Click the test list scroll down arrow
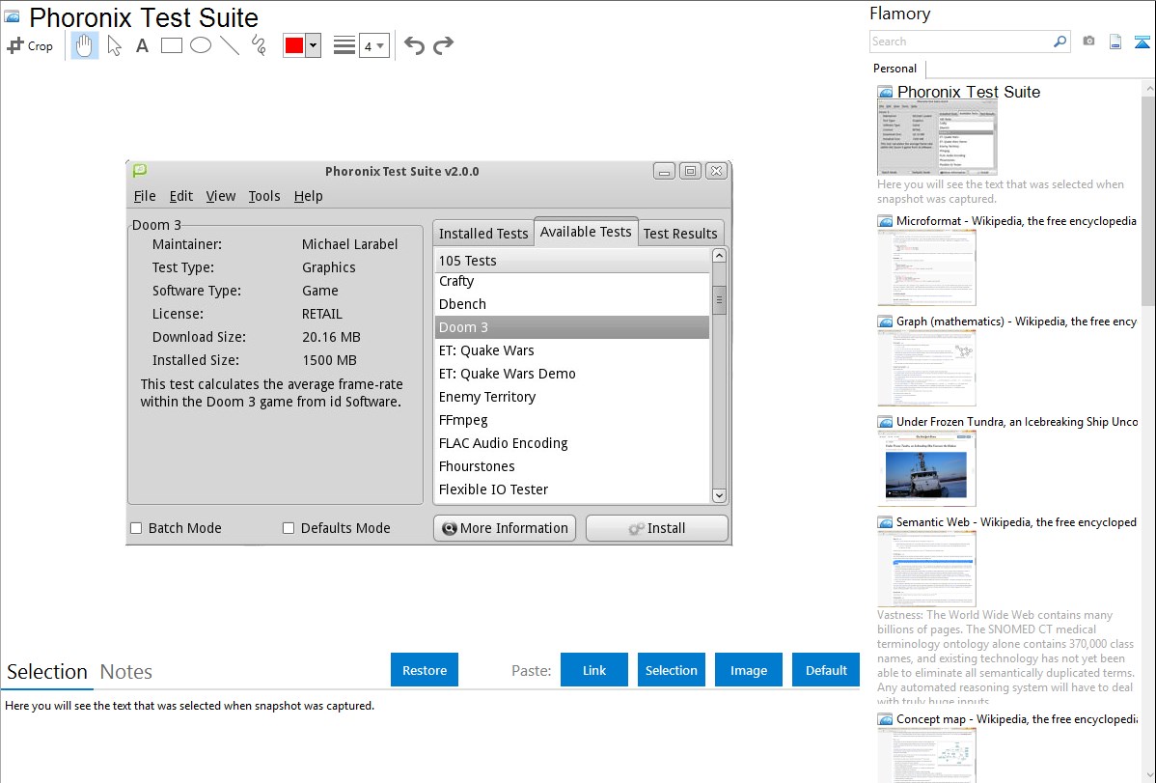Screen dimensions: 1156x783 tap(719, 496)
